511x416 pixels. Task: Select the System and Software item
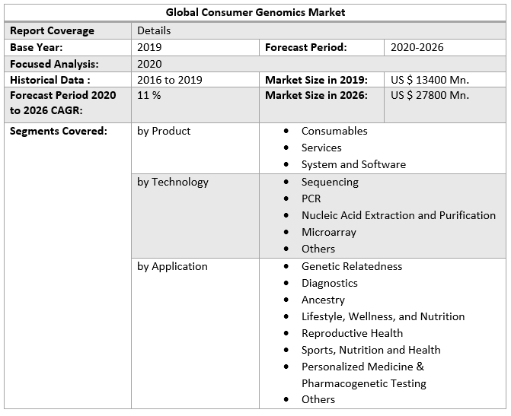click(353, 164)
